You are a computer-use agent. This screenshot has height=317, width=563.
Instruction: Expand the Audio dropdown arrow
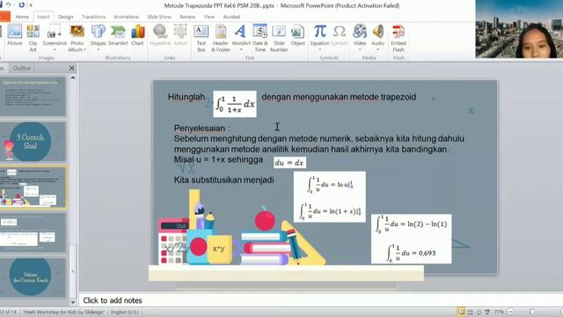point(377,49)
